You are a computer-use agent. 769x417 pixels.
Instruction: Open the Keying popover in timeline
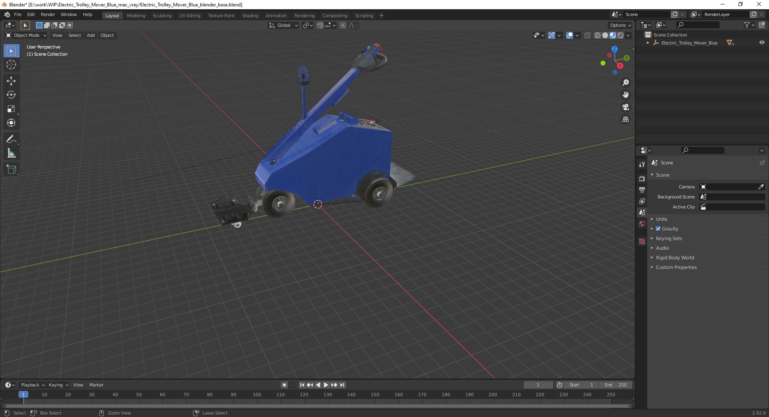pyautogui.click(x=58, y=385)
